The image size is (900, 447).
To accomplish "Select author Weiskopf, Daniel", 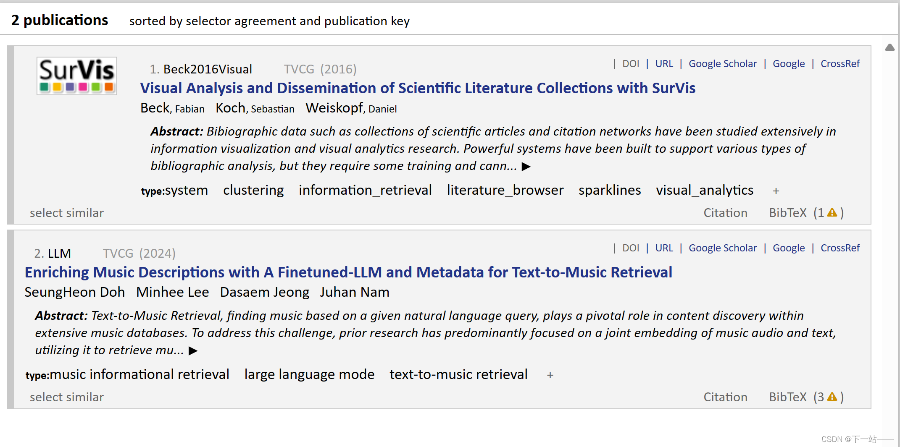I will point(351,108).
